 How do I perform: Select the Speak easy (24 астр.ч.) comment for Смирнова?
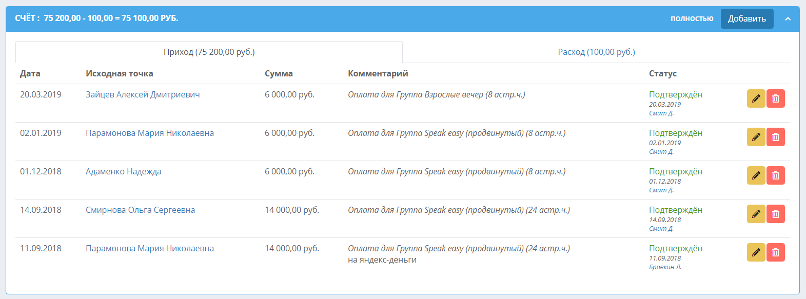[459, 210]
